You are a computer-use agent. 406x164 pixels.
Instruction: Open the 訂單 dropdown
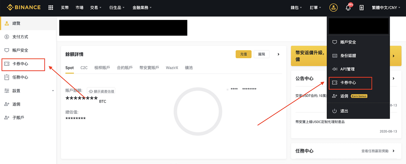(x=316, y=8)
